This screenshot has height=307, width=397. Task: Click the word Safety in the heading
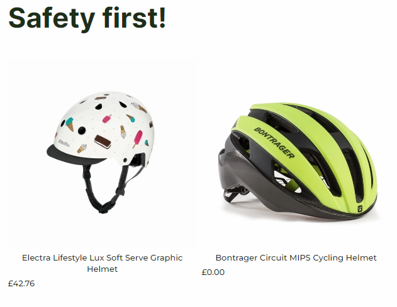coord(52,18)
